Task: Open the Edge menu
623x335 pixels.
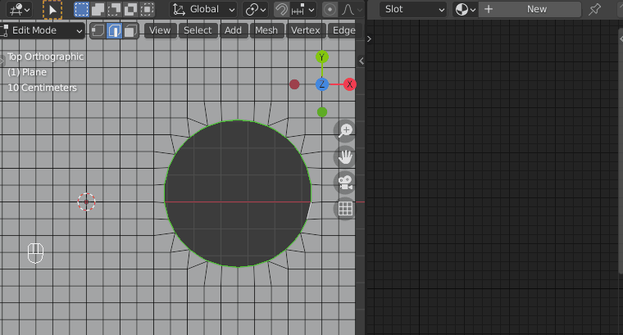Action: (344, 30)
